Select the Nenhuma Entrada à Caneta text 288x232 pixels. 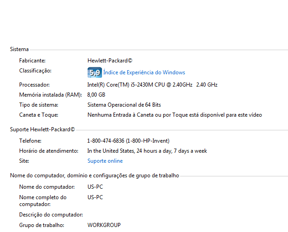pyautogui.click(x=175, y=115)
